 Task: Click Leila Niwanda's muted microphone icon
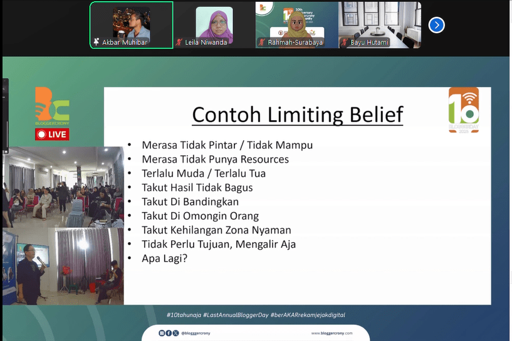pos(179,43)
